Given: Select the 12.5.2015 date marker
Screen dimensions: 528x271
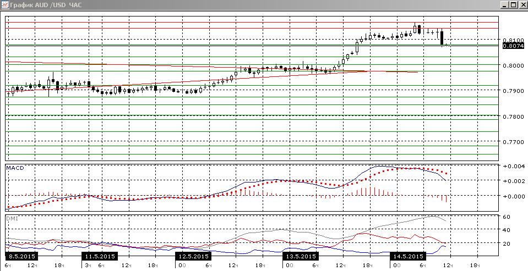Looking at the screenshot, I should pyautogui.click(x=193, y=256).
